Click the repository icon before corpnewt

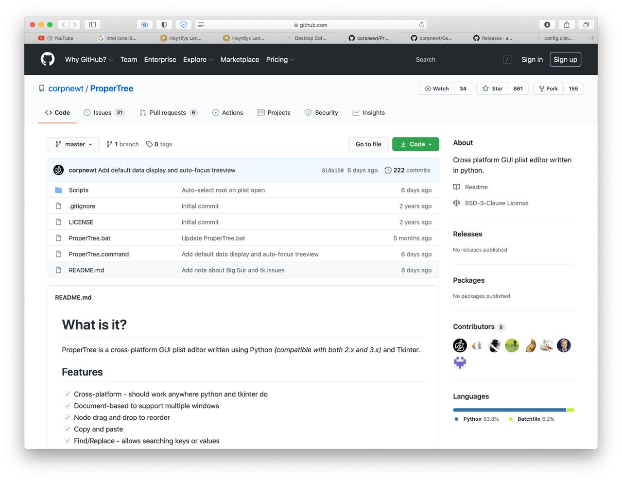pyautogui.click(x=42, y=88)
